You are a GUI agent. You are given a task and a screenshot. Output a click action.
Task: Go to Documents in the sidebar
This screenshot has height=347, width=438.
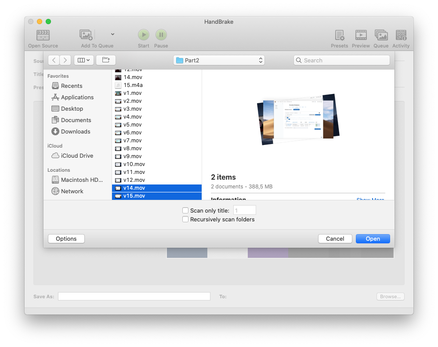pyautogui.click(x=77, y=120)
